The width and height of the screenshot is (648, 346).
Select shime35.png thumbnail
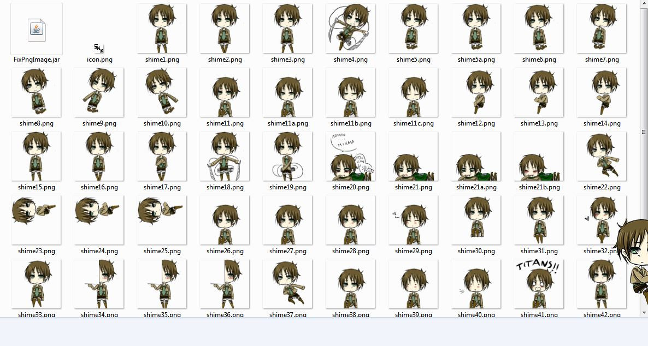click(162, 284)
